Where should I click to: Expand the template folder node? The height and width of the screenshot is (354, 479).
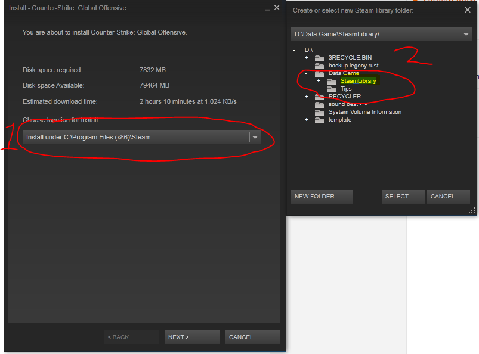pyautogui.click(x=307, y=120)
